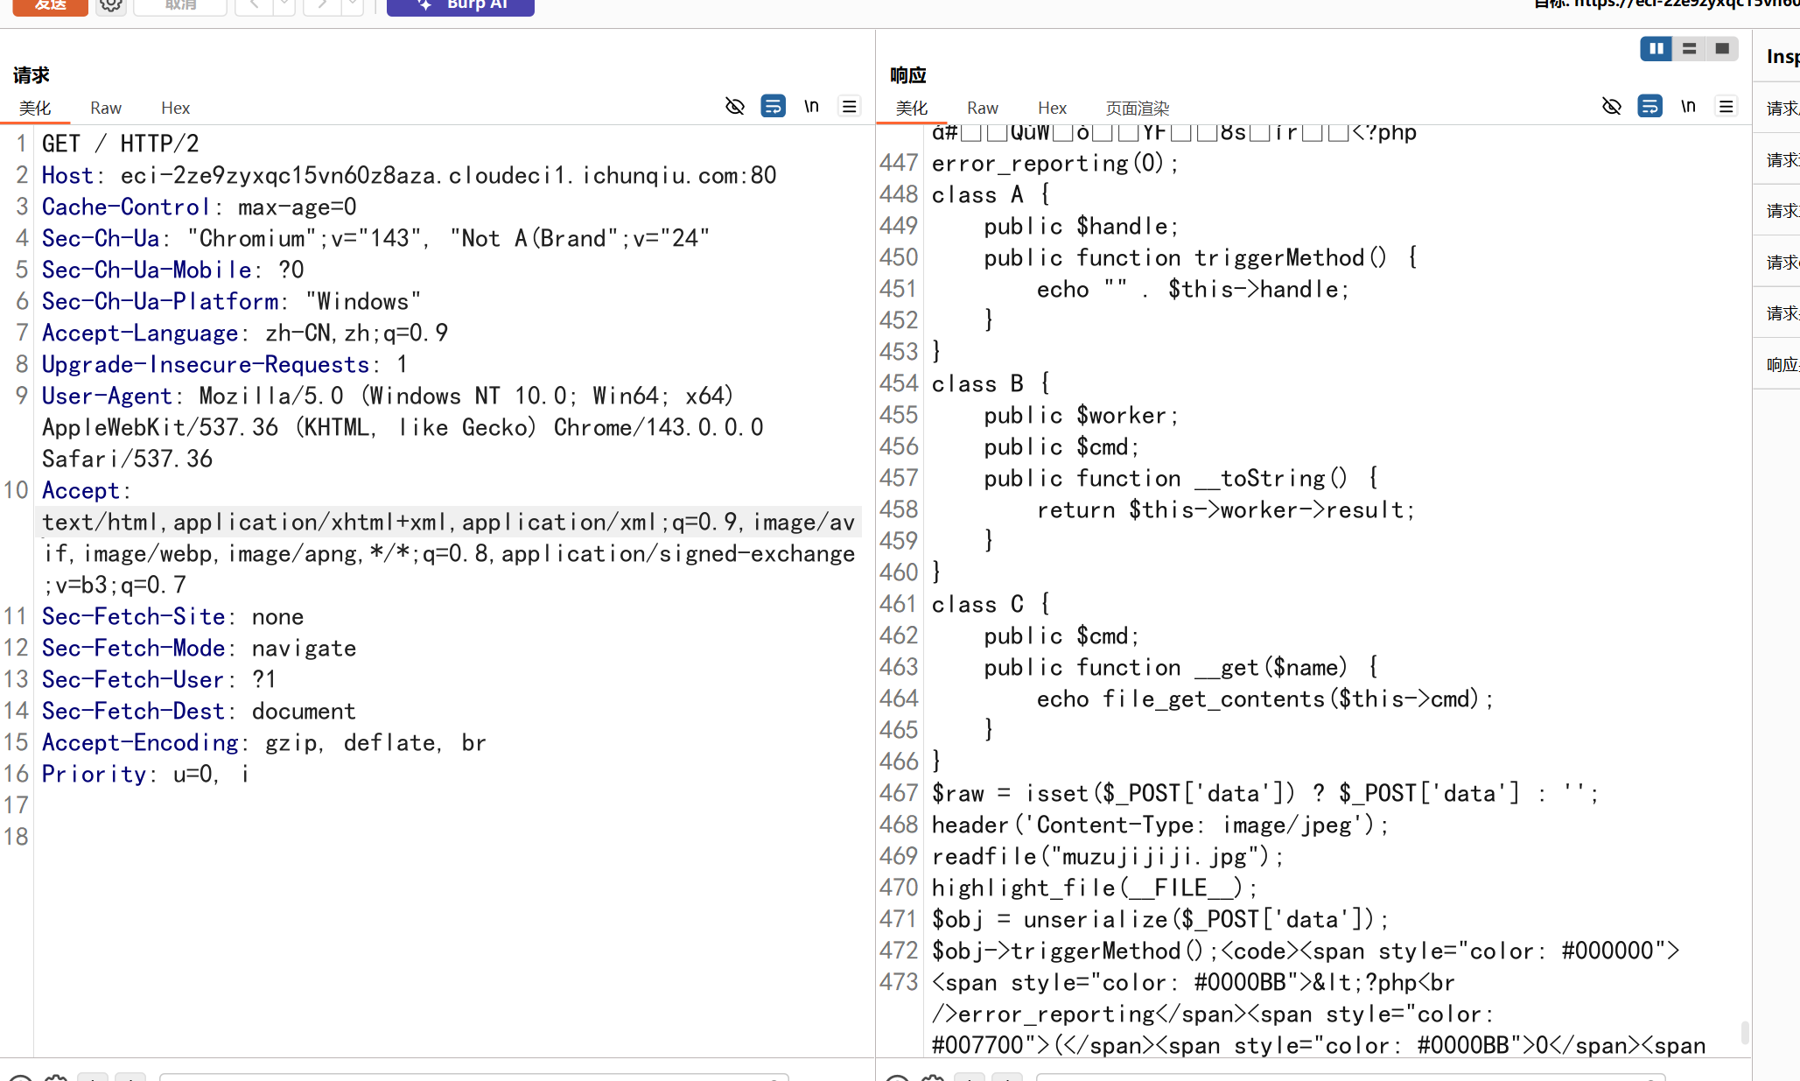1800x1081 pixels.
Task: Click eye-slash icon in response toolbar
Action: point(1612,107)
